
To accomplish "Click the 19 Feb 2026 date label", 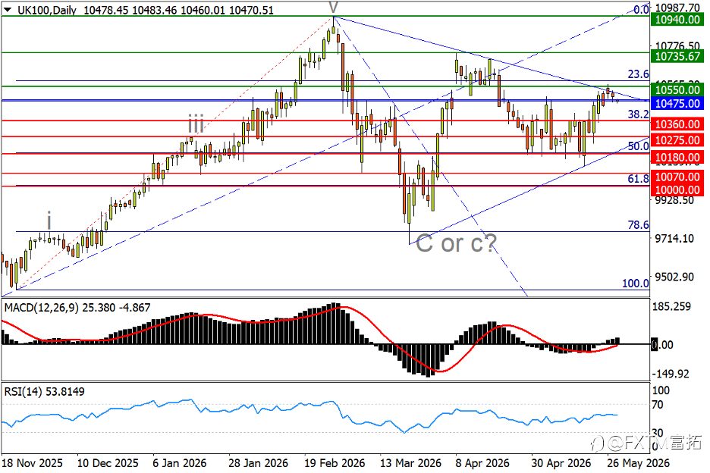I will (335, 463).
